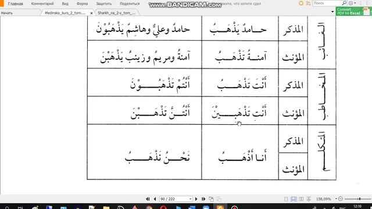Click the table cell 'أنتَ تذهب'

[x=240, y=82]
